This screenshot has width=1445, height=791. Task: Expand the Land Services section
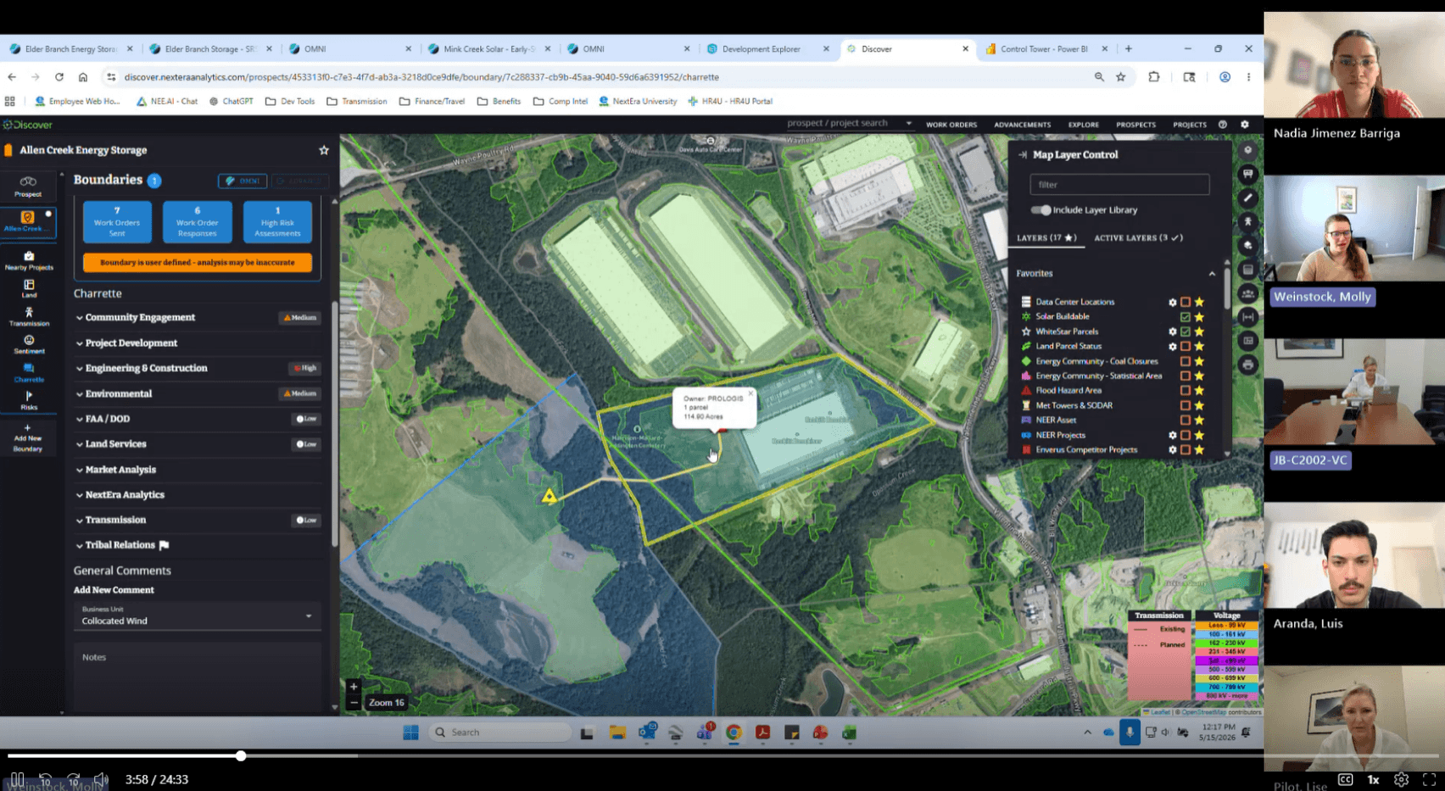[198, 443]
